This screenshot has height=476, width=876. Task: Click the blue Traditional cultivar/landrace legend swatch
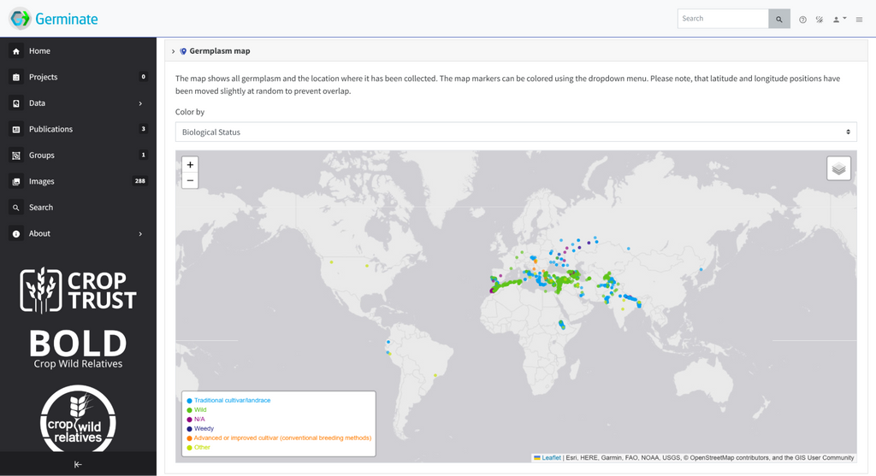click(x=188, y=401)
